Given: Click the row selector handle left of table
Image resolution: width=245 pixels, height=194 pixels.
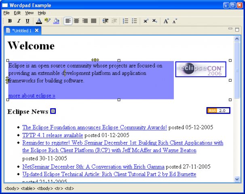Looking at the screenshot, I should pos(7,80).
